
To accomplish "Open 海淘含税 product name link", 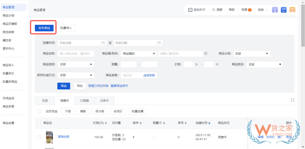I will [x=63, y=137].
